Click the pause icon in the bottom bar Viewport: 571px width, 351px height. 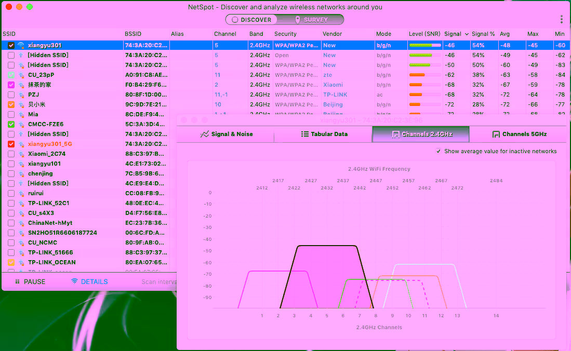[17, 281]
